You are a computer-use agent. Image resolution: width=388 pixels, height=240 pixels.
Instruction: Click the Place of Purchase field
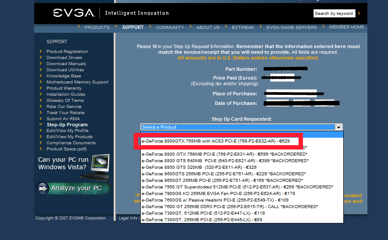click(291, 94)
